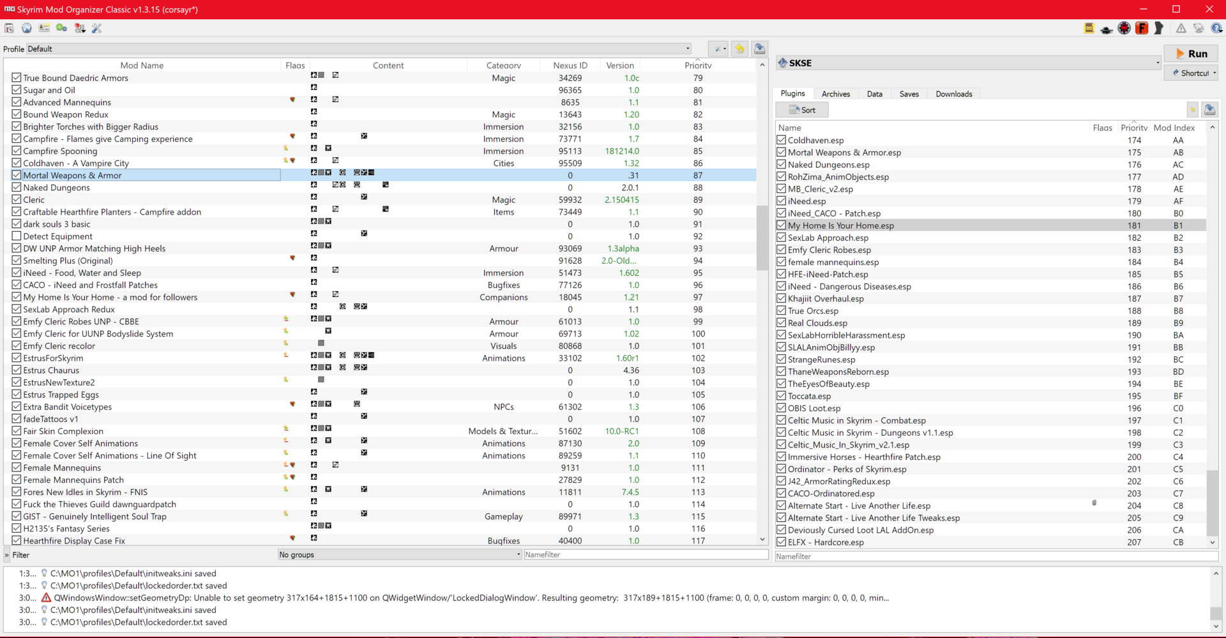
Task: Click the warning triangle problems icon
Action: pos(1181,28)
